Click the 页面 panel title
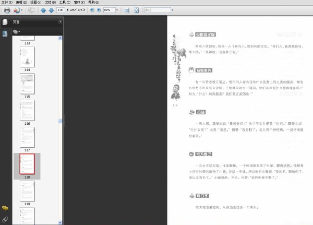Screen dimensions: 313x225 pyautogui.click(x=16, y=22)
